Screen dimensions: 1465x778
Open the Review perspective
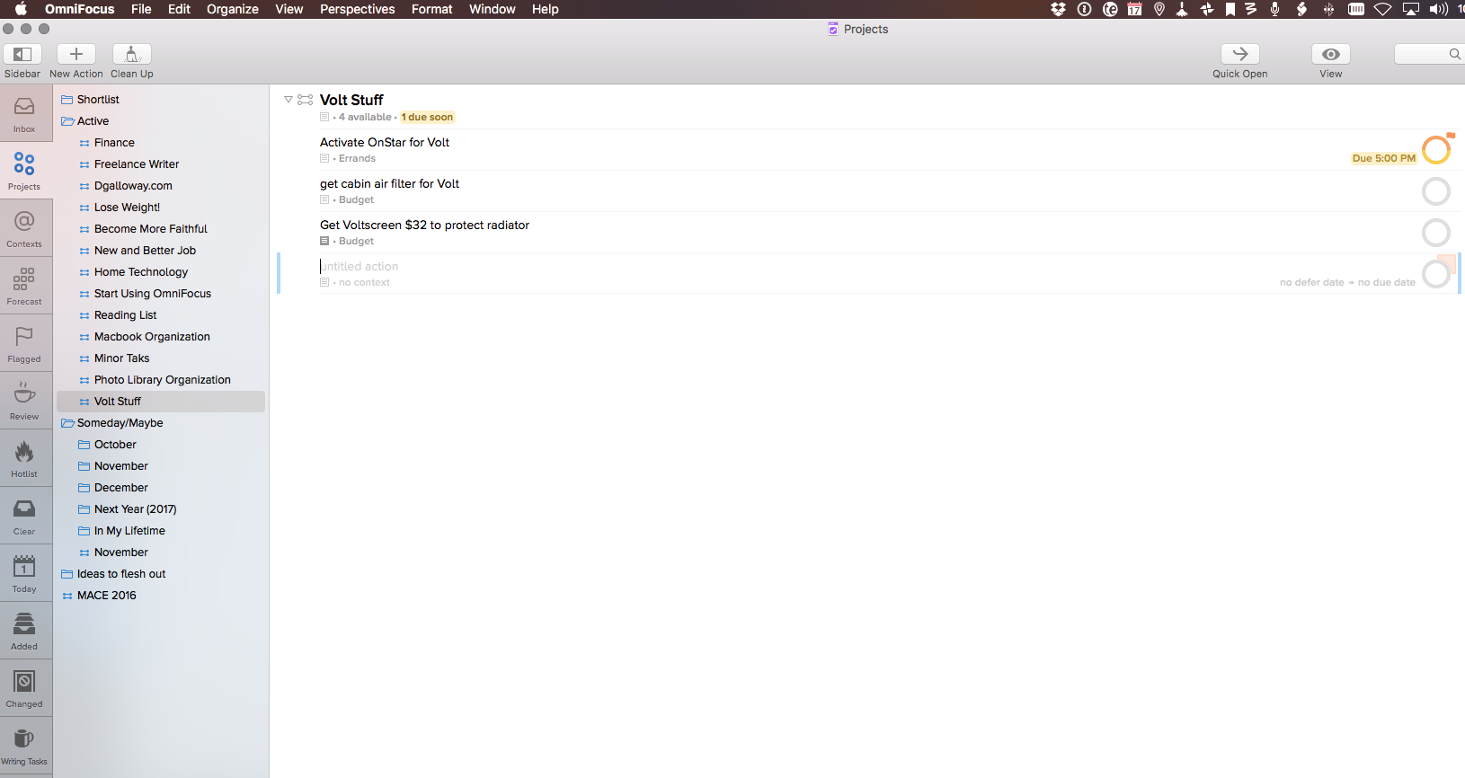click(x=25, y=401)
